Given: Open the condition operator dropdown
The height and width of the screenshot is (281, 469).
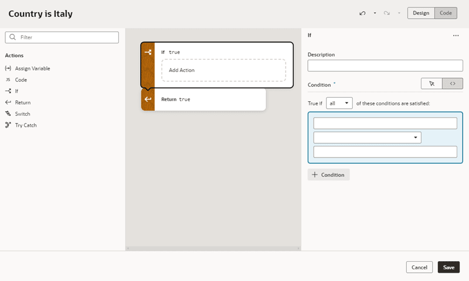Looking at the screenshot, I should (x=368, y=138).
